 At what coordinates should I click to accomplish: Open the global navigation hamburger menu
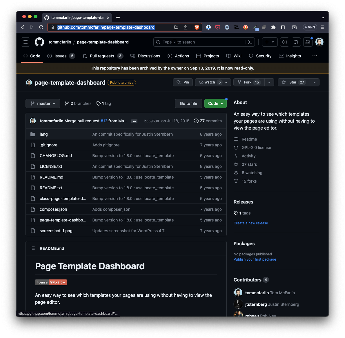(26, 42)
